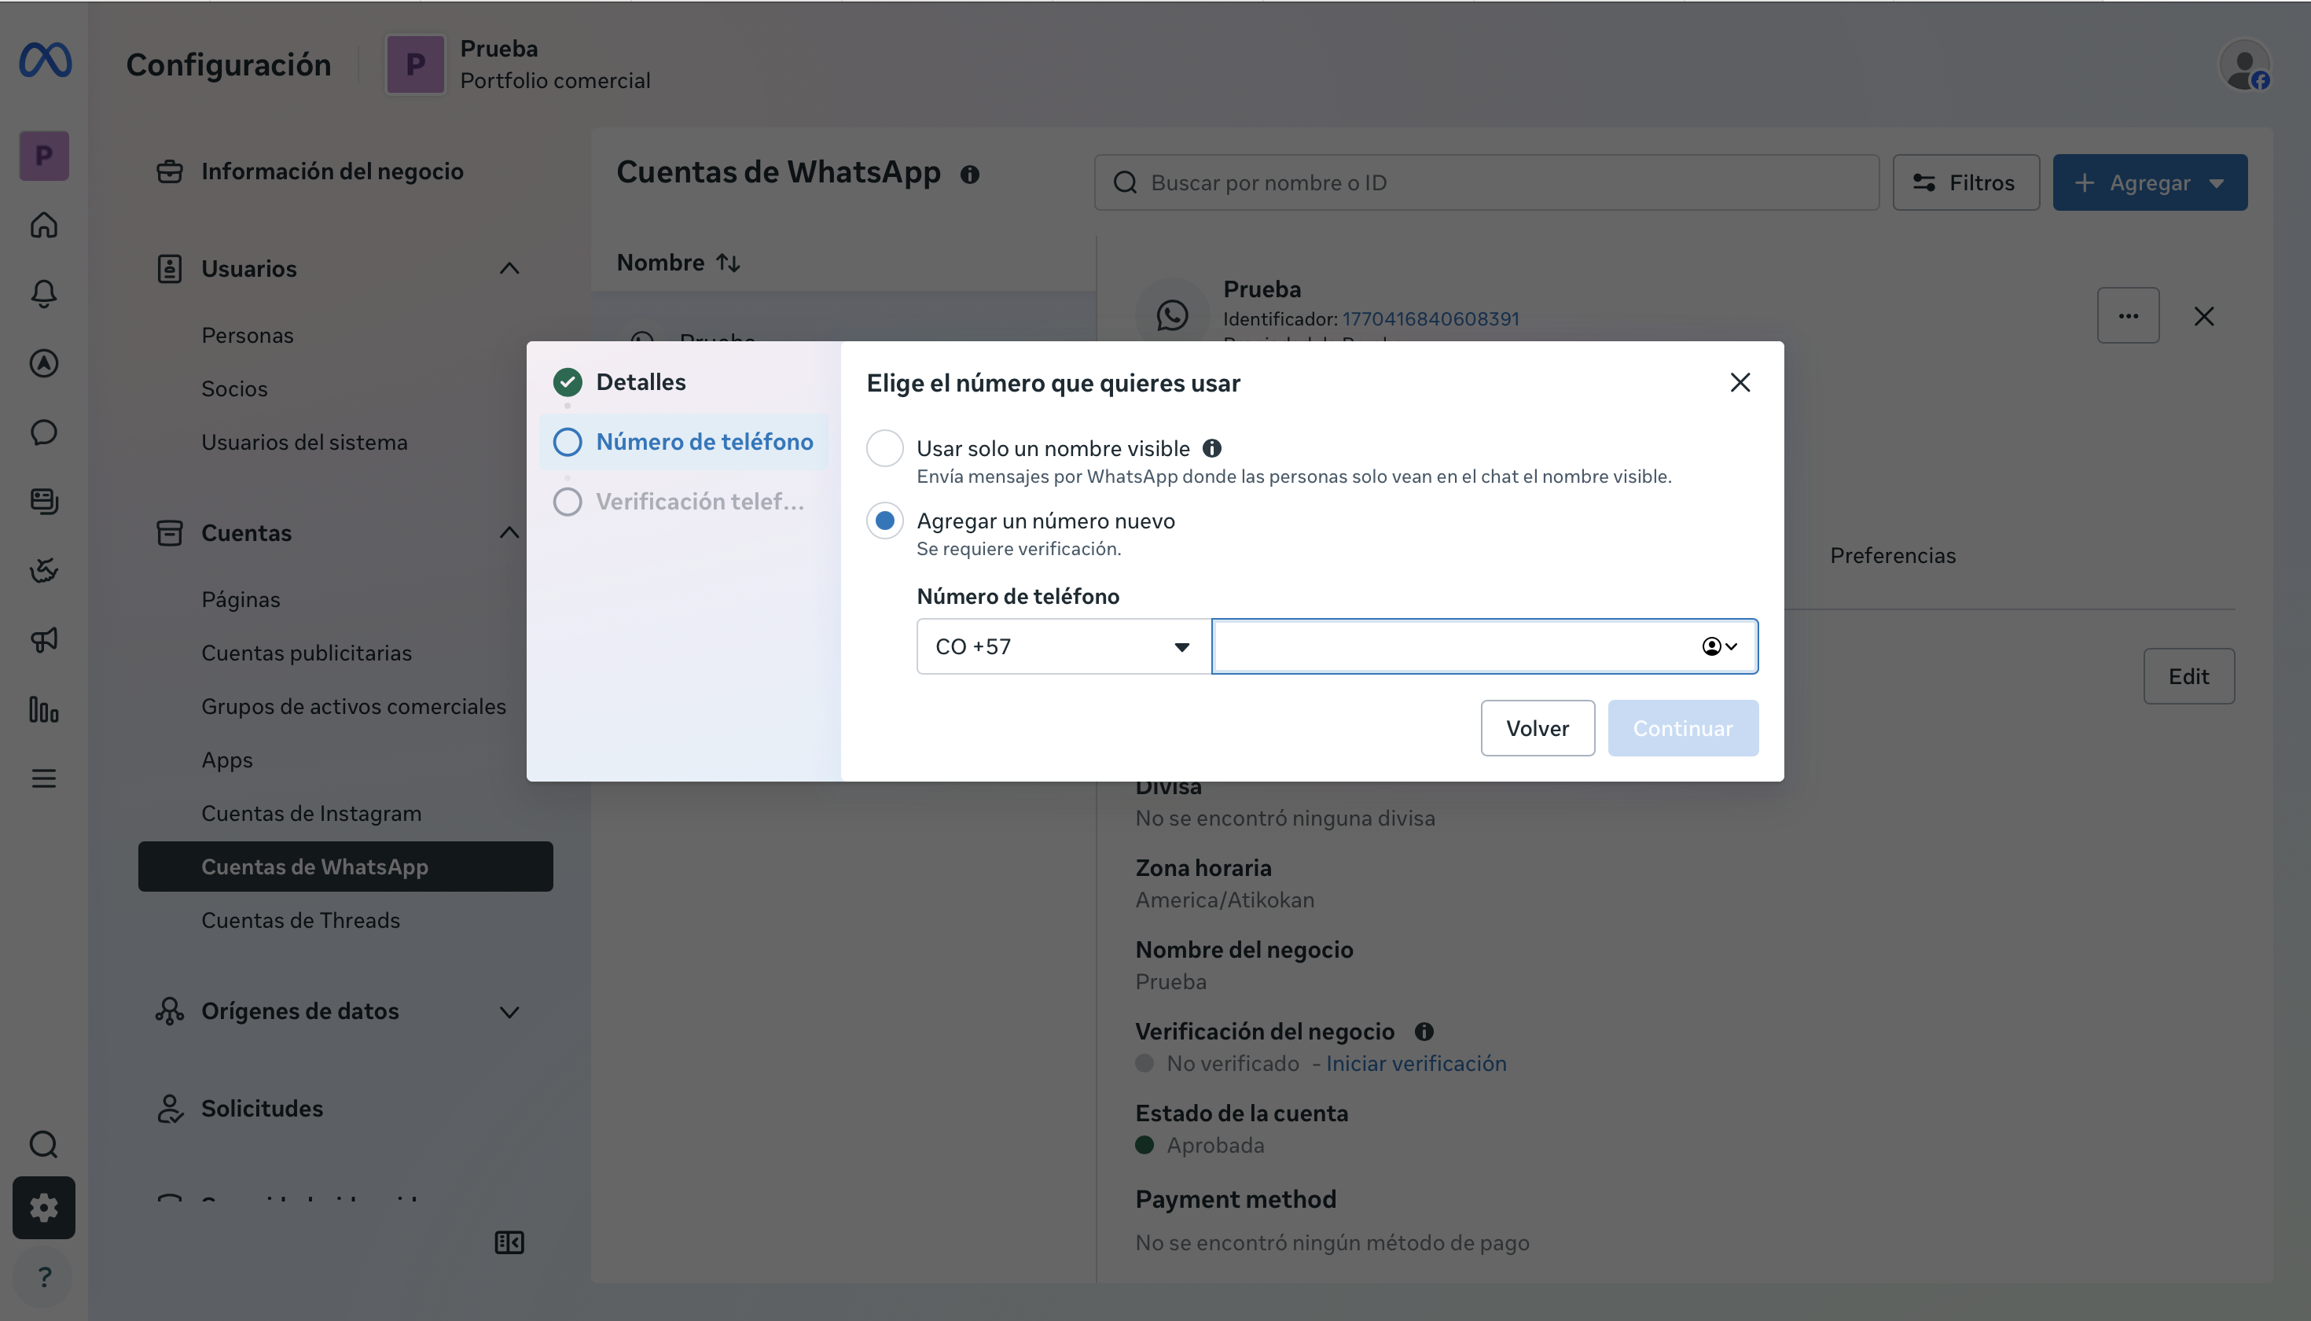Collapse the Usuarios section chevron
The width and height of the screenshot is (2311, 1321).
[x=509, y=269]
